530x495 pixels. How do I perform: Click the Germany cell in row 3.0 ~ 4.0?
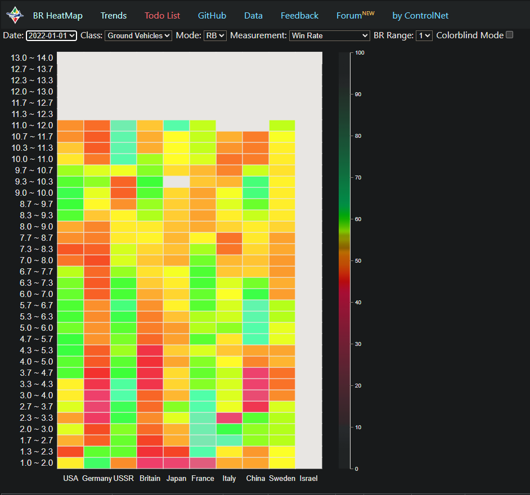pyautogui.click(x=97, y=395)
